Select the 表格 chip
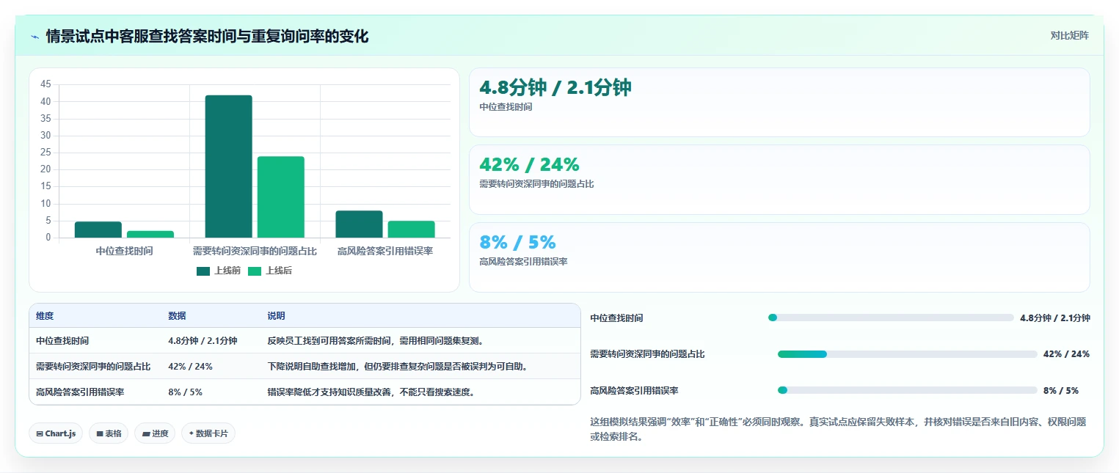1119x473 pixels. (109, 433)
